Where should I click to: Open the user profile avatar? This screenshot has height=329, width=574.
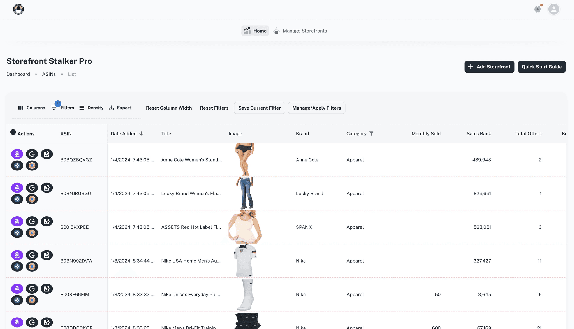coord(554,9)
